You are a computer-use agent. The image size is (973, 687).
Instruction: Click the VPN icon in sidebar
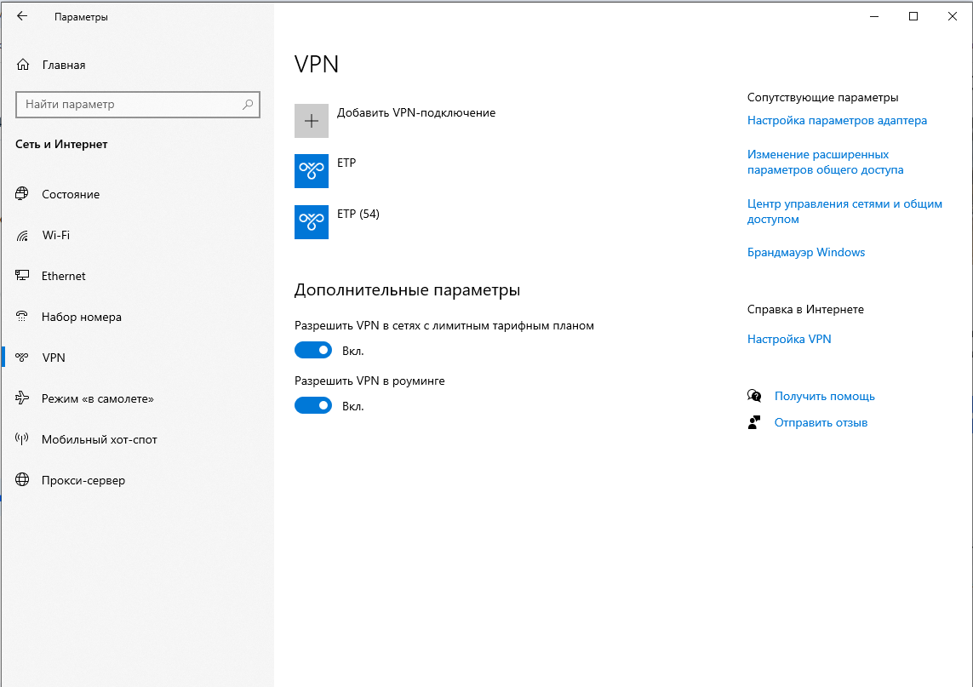pos(22,358)
